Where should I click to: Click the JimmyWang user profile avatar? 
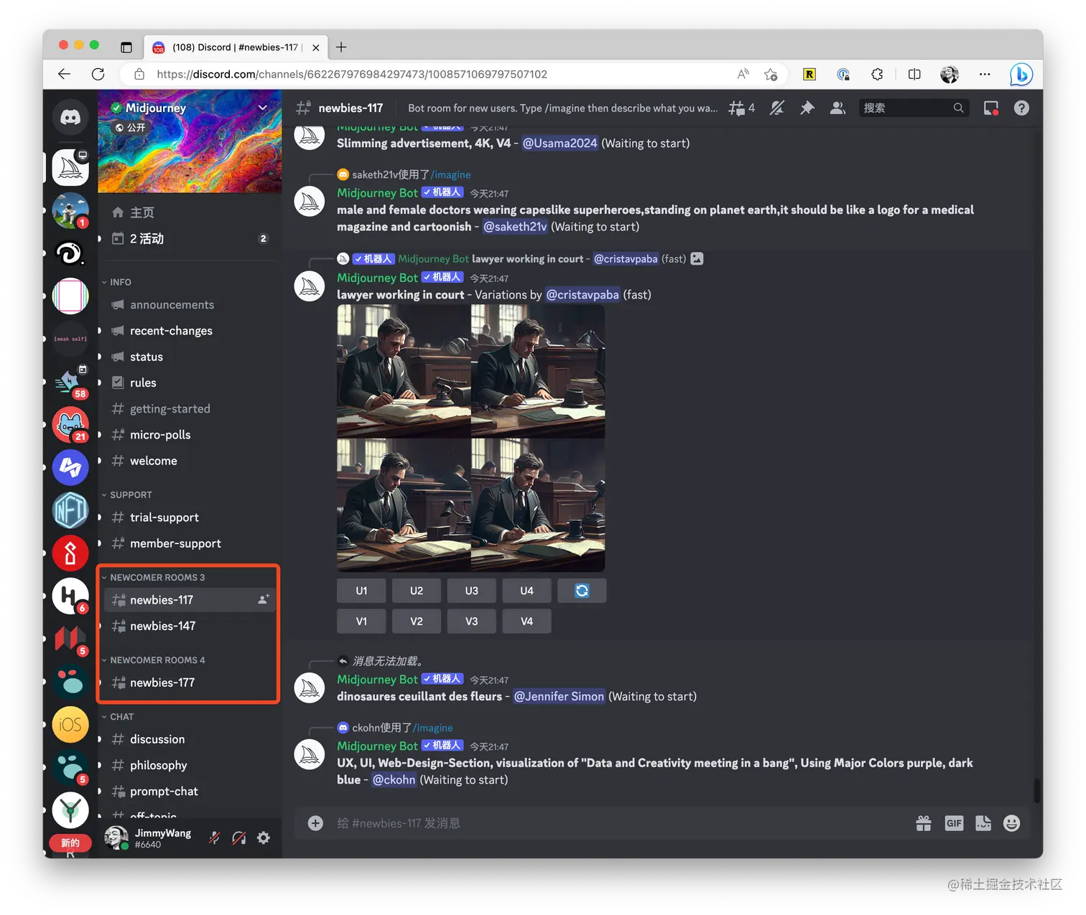[116, 837]
